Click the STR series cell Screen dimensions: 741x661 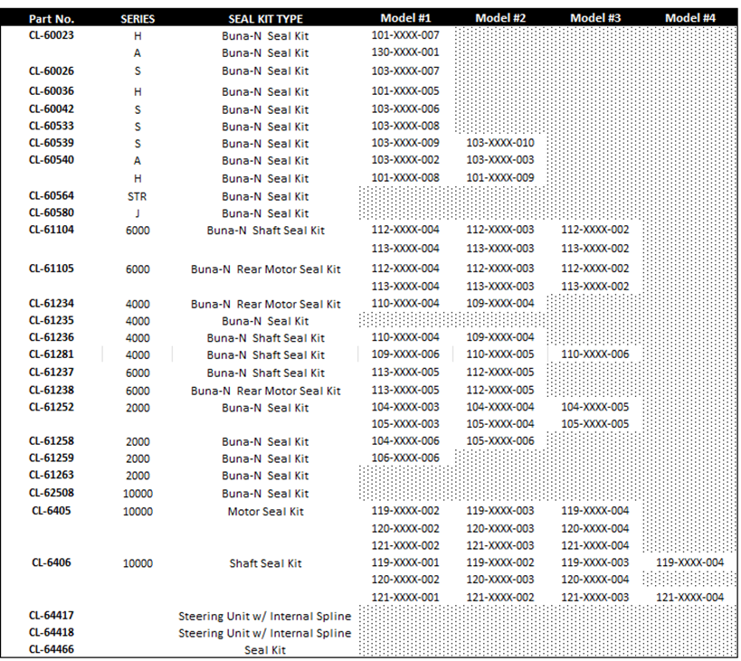coord(138,196)
